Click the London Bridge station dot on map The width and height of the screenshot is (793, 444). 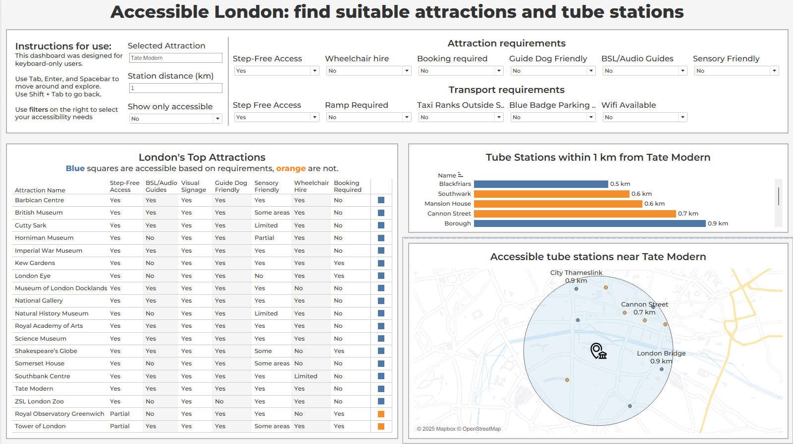pyautogui.click(x=661, y=369)
